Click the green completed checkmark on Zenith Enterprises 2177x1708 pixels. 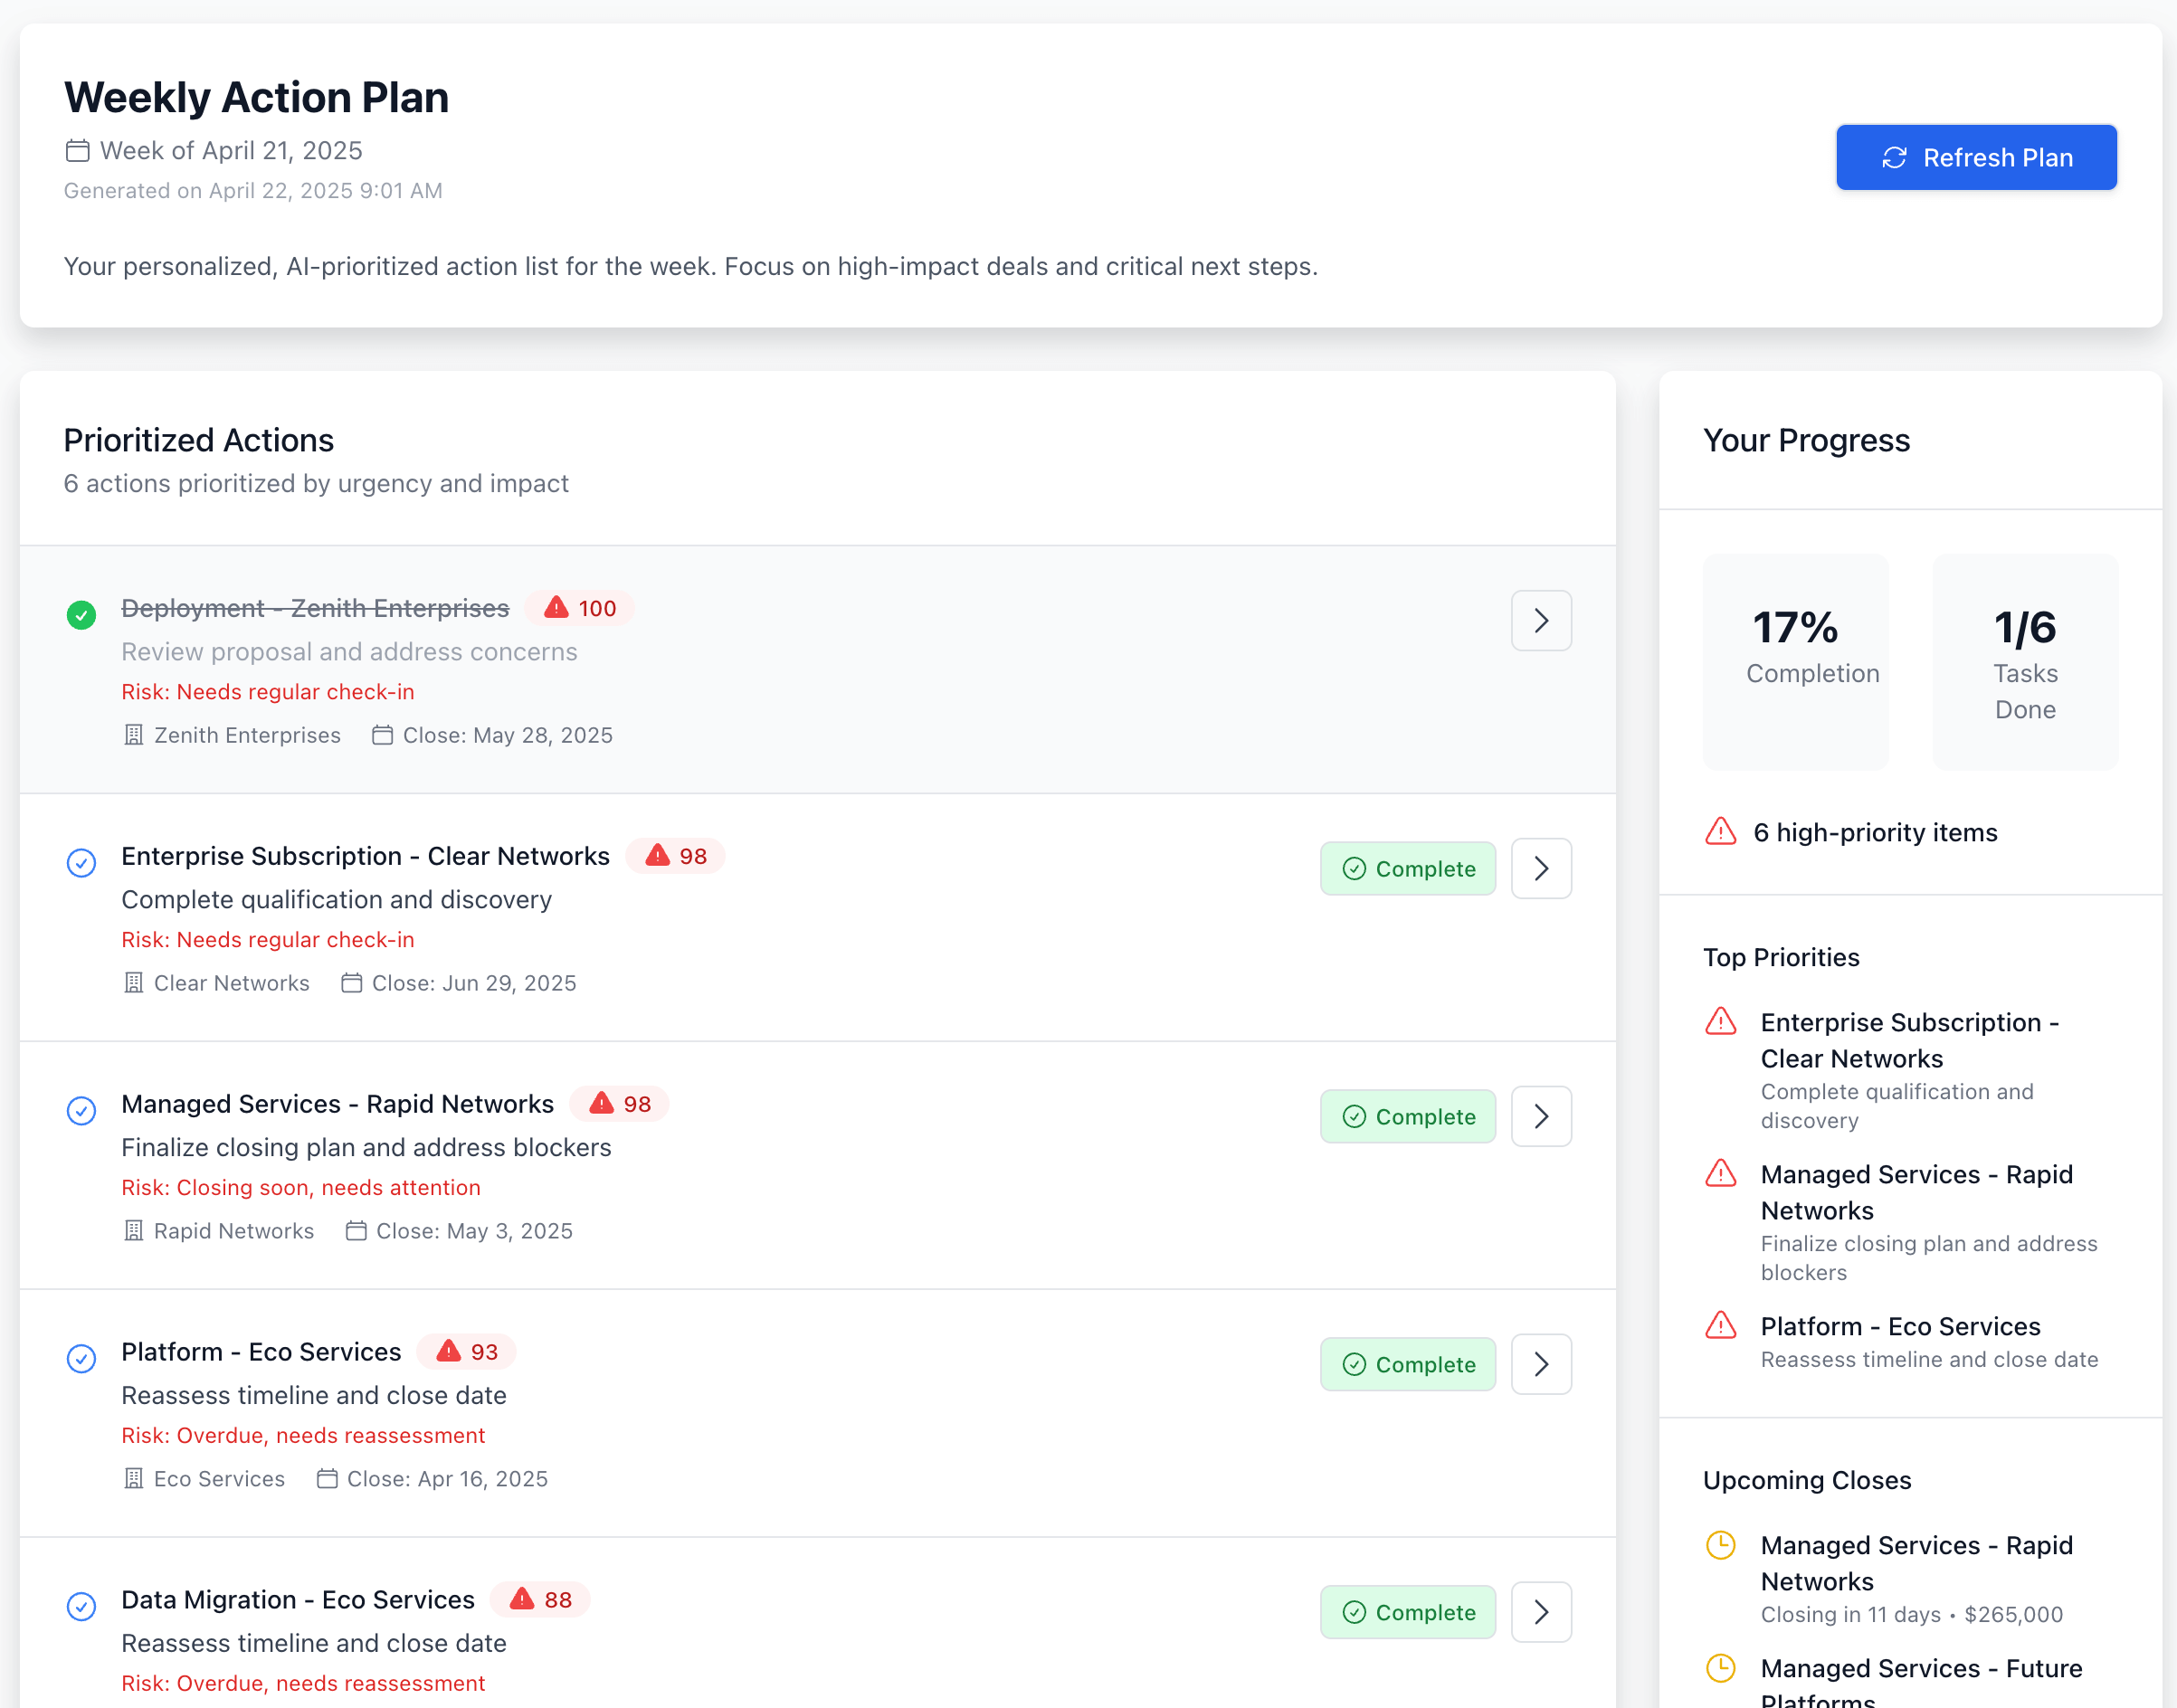point(81,615)
